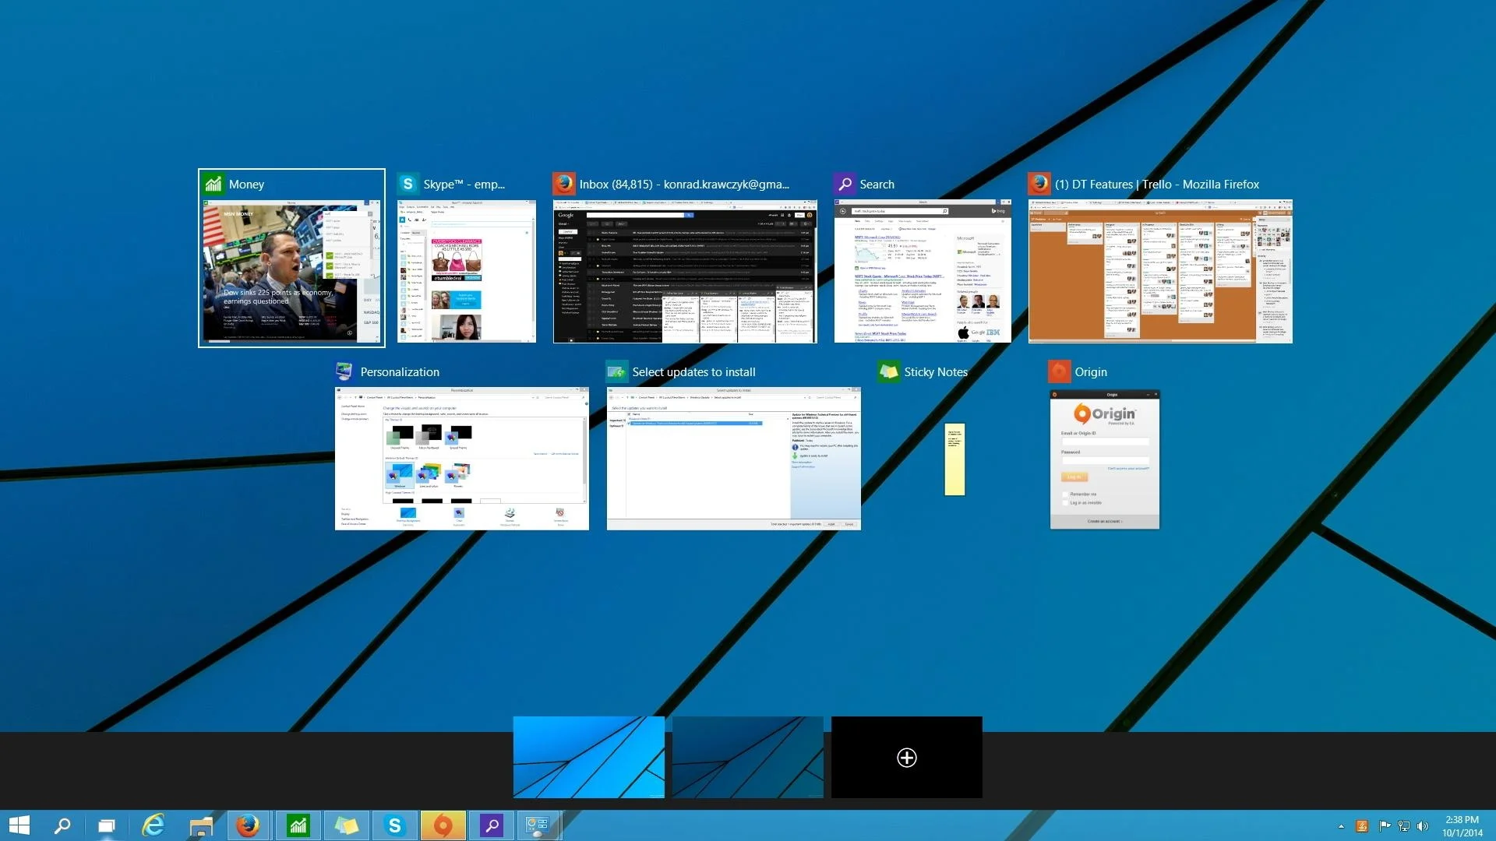Image resolution: width=1496 pixels, height=841 pixels.
Task: Switch to Select updates to install window
Action: pos(733,458)
